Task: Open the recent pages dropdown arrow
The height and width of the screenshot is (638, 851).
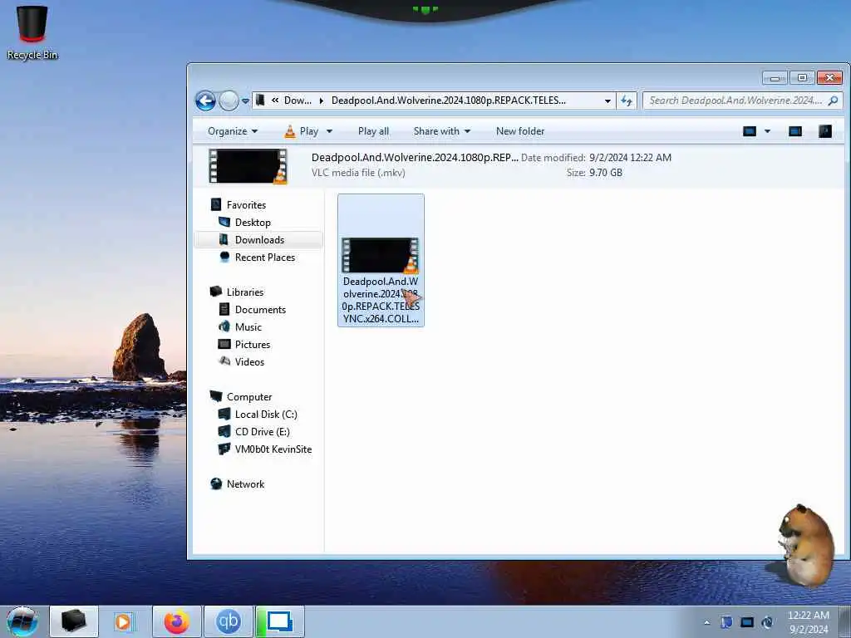Action: (x=245, y=101)
